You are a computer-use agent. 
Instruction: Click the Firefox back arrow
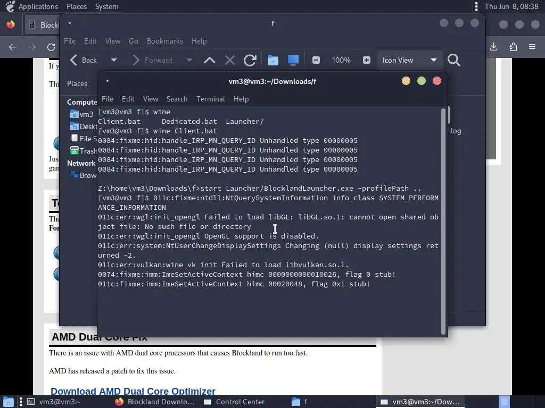(13, 47)
